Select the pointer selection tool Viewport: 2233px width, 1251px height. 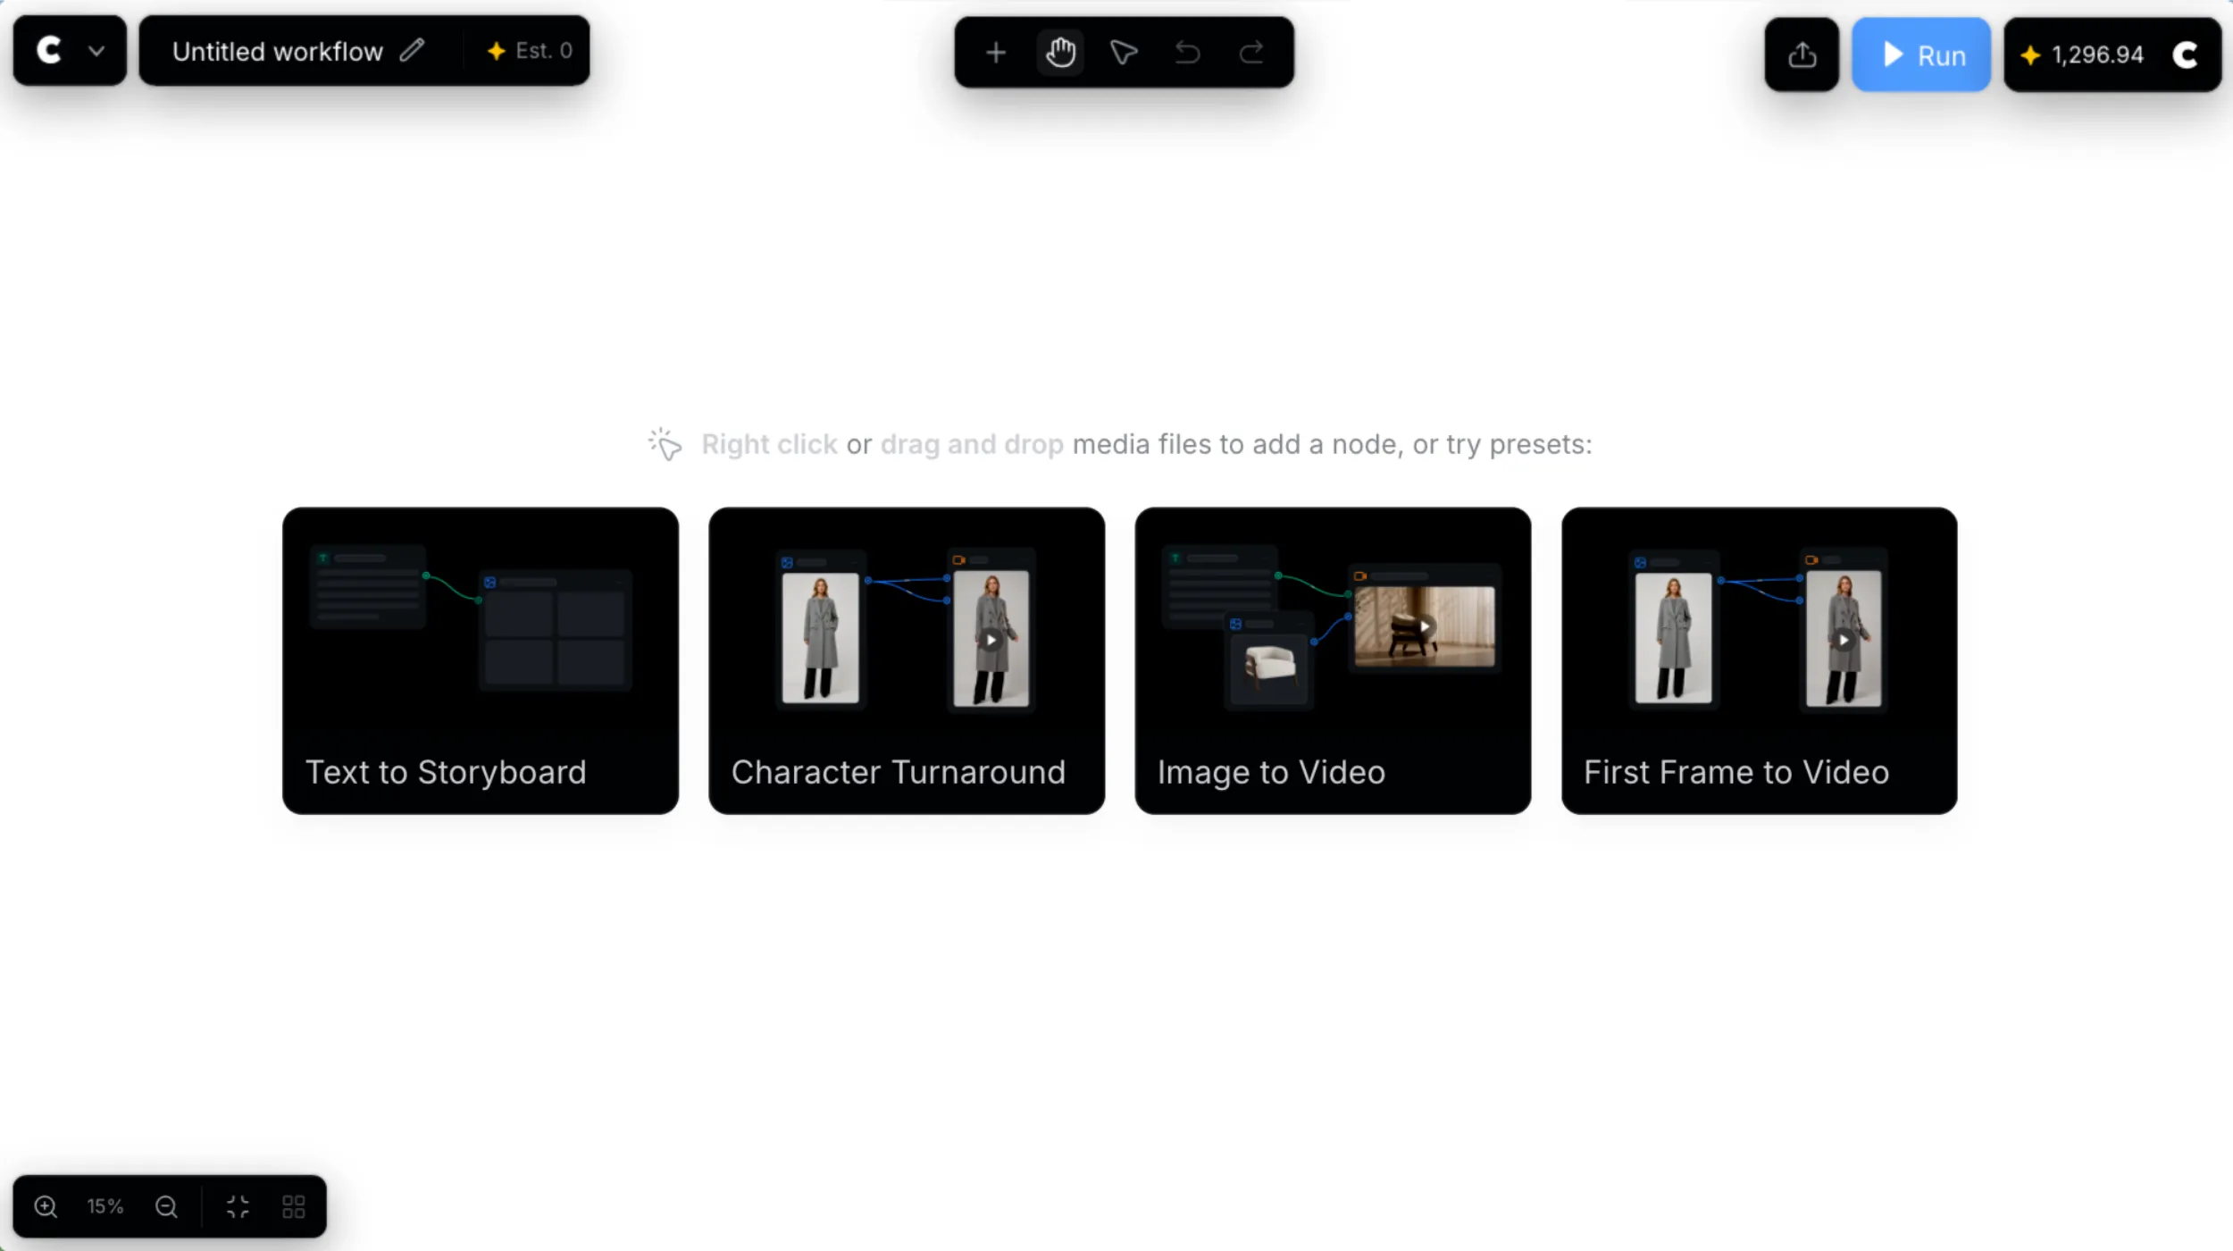coord(1124,53)
